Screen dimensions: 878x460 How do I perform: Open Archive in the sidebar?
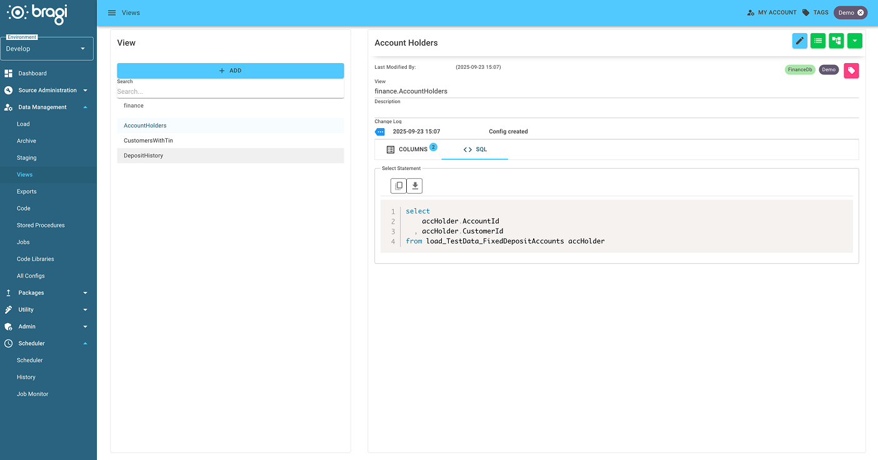pos(26,141)
